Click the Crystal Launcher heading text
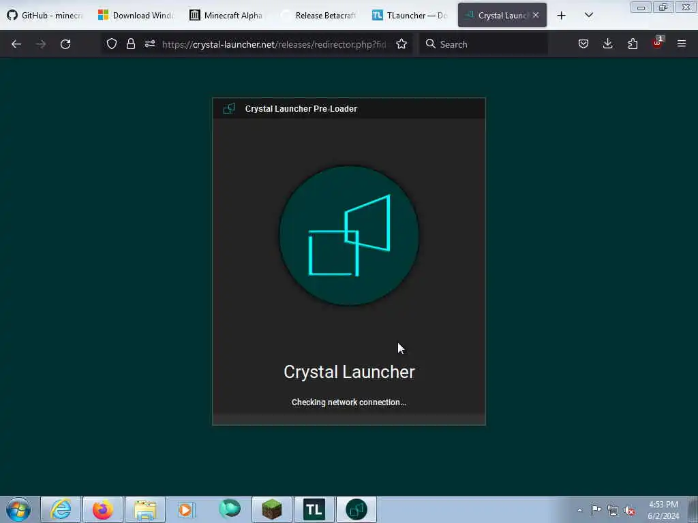Screen dimensions: 698x523 point(349,372)
